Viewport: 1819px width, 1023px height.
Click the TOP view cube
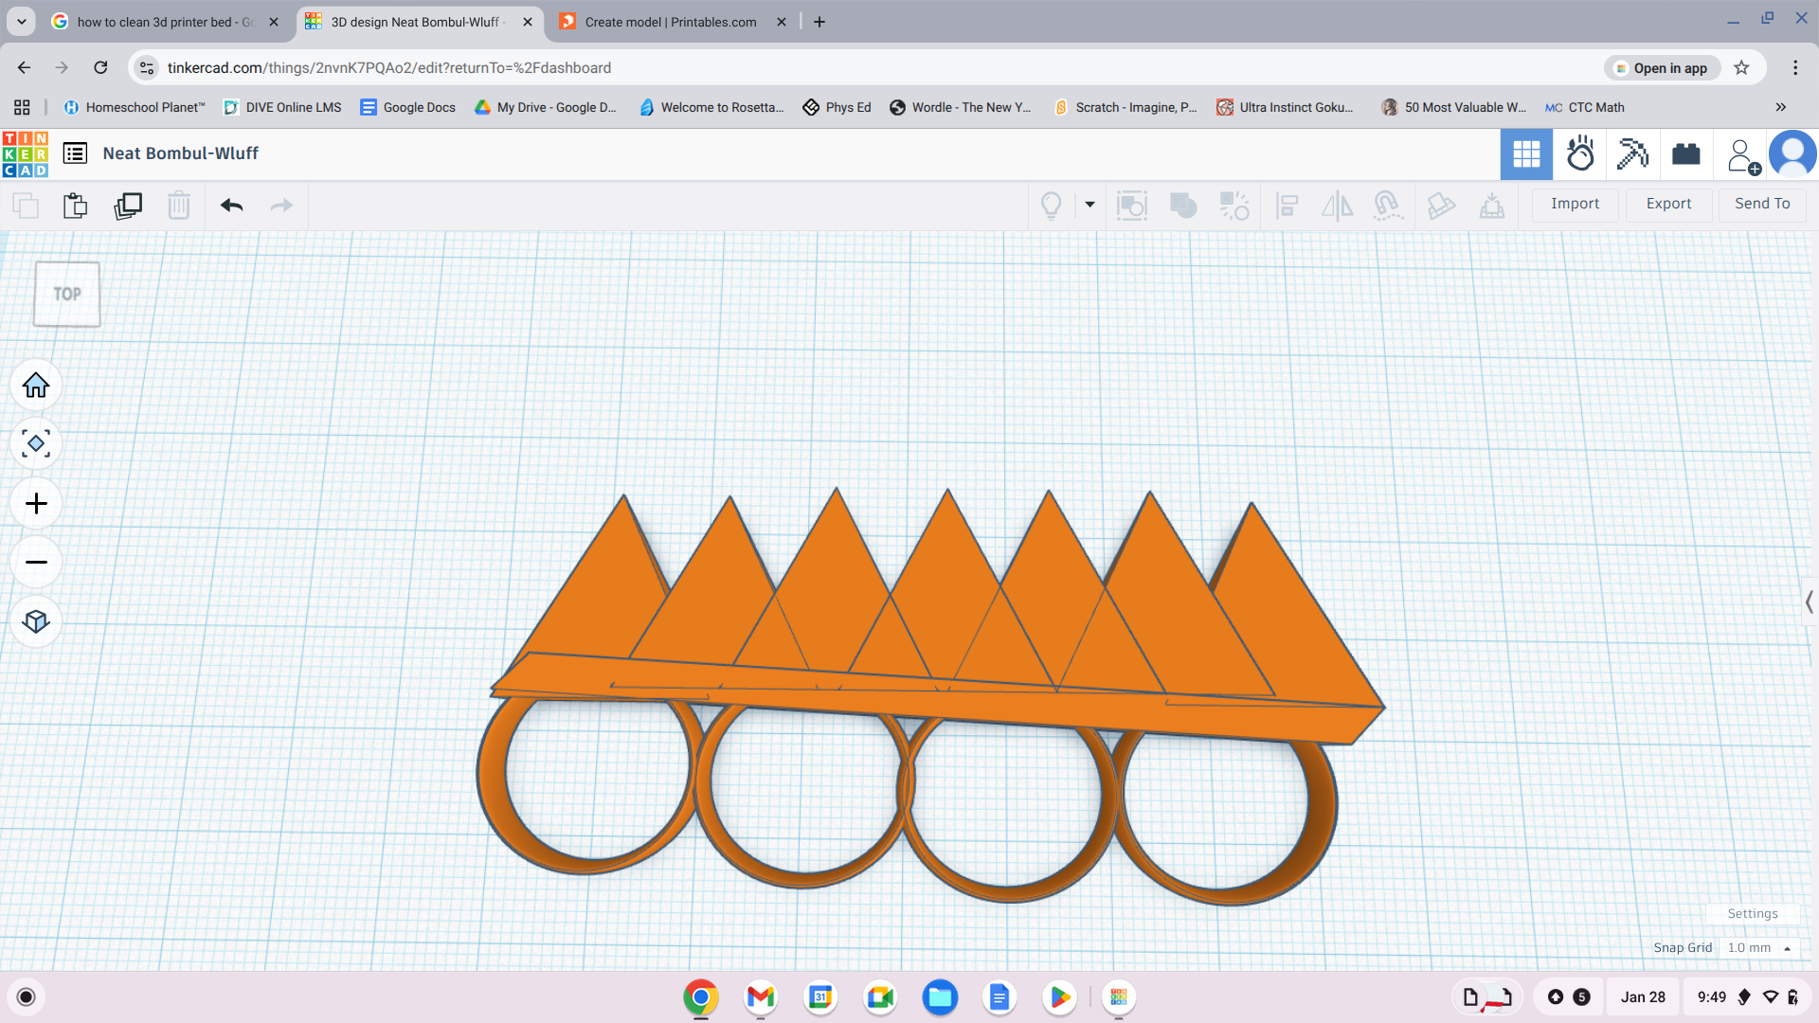click(x=67, y=295)
